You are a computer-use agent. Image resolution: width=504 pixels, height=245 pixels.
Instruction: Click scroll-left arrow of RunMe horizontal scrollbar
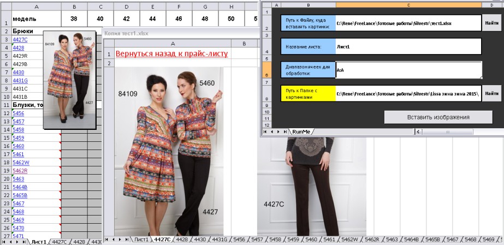[418, 132]
